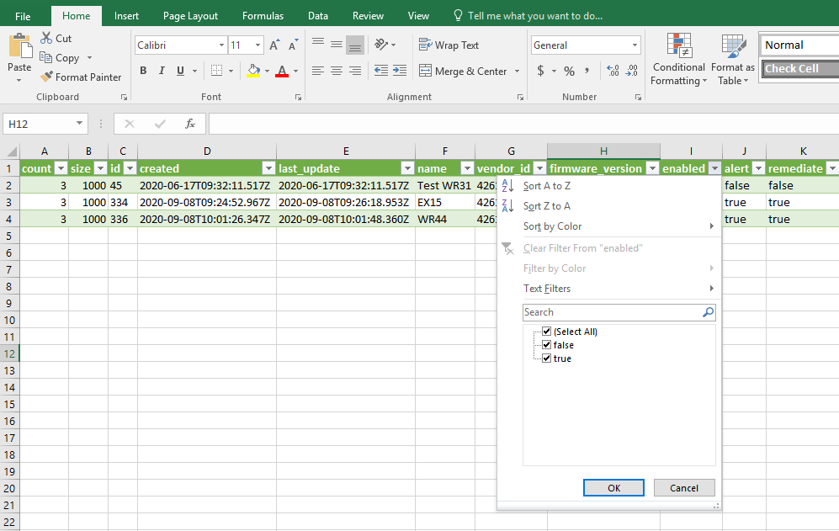
Task: Apply top vertical alignment
Action: 318,45
